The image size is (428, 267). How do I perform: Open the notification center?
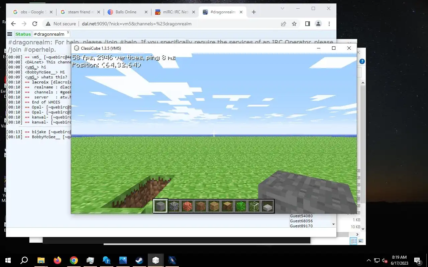coord(418,260)
